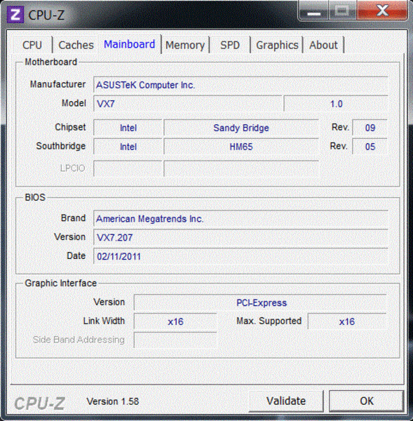The width and height of the screenshot is (413, 421).
Task: Click the Max. Supported label
Action: [x=269, y=321]
